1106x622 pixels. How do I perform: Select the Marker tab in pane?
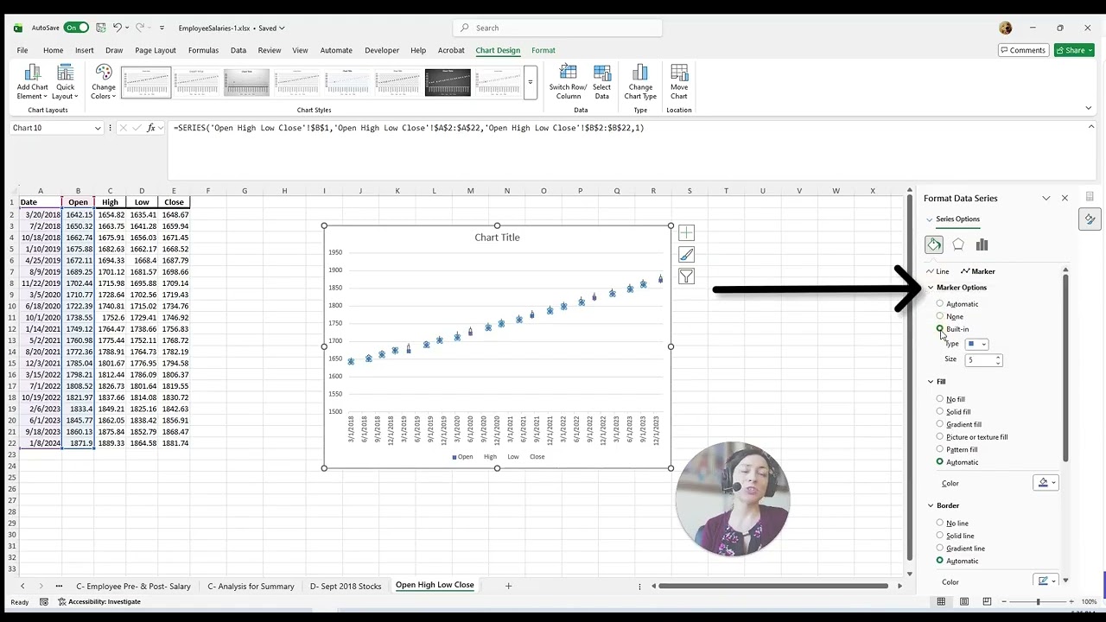pos(978,271)
